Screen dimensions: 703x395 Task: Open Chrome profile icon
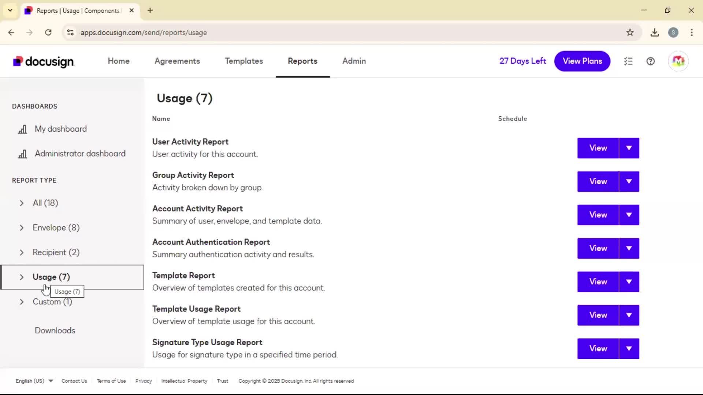click(x=673, y=33)
